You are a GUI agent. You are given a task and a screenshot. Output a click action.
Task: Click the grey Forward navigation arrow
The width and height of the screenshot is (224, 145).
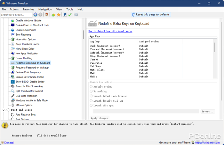point(40,15)
